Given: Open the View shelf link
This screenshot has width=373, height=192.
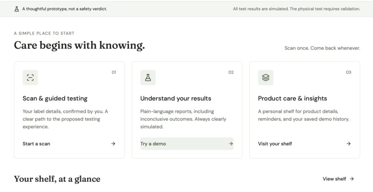Looking at the screenshot, I should [338, 179].
